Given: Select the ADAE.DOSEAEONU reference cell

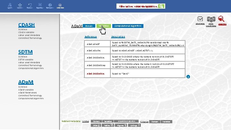Looking at the screenshot, I should click(x=97, y=65).
